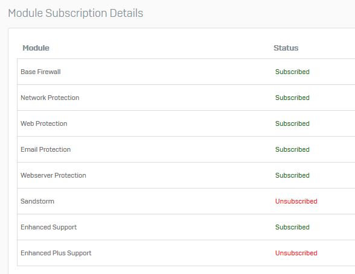Click empty area beside Sandstorm name
The height and width of the screenshot is (274, 355).
coord(163,201)
